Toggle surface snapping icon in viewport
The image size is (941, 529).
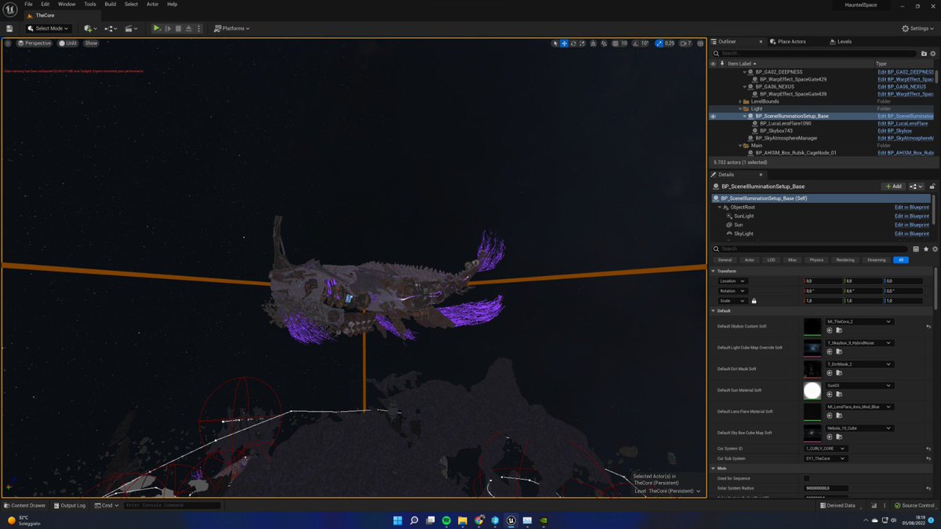pyautogui.click(x=604, y=43)
